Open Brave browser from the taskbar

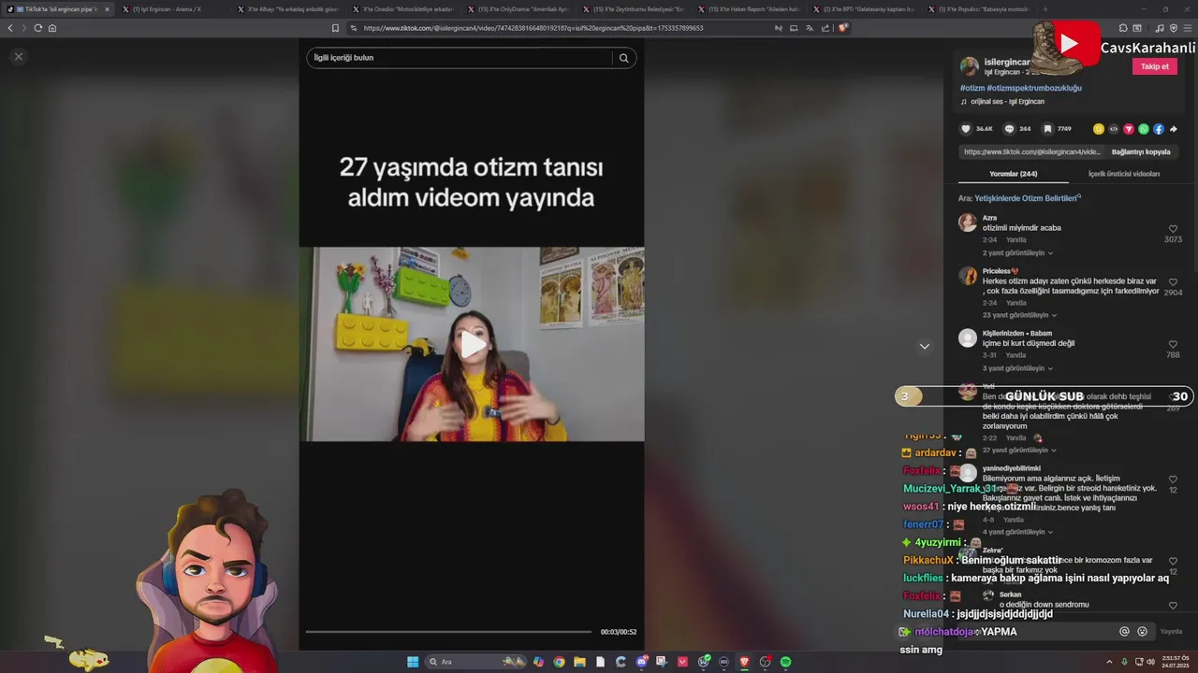[744, 662]
